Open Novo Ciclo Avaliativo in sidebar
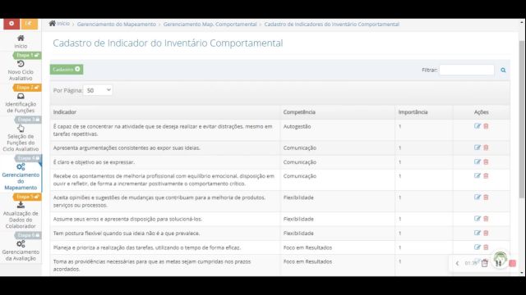This screenshot has width=526, height=295. click(x=21, y=71)
